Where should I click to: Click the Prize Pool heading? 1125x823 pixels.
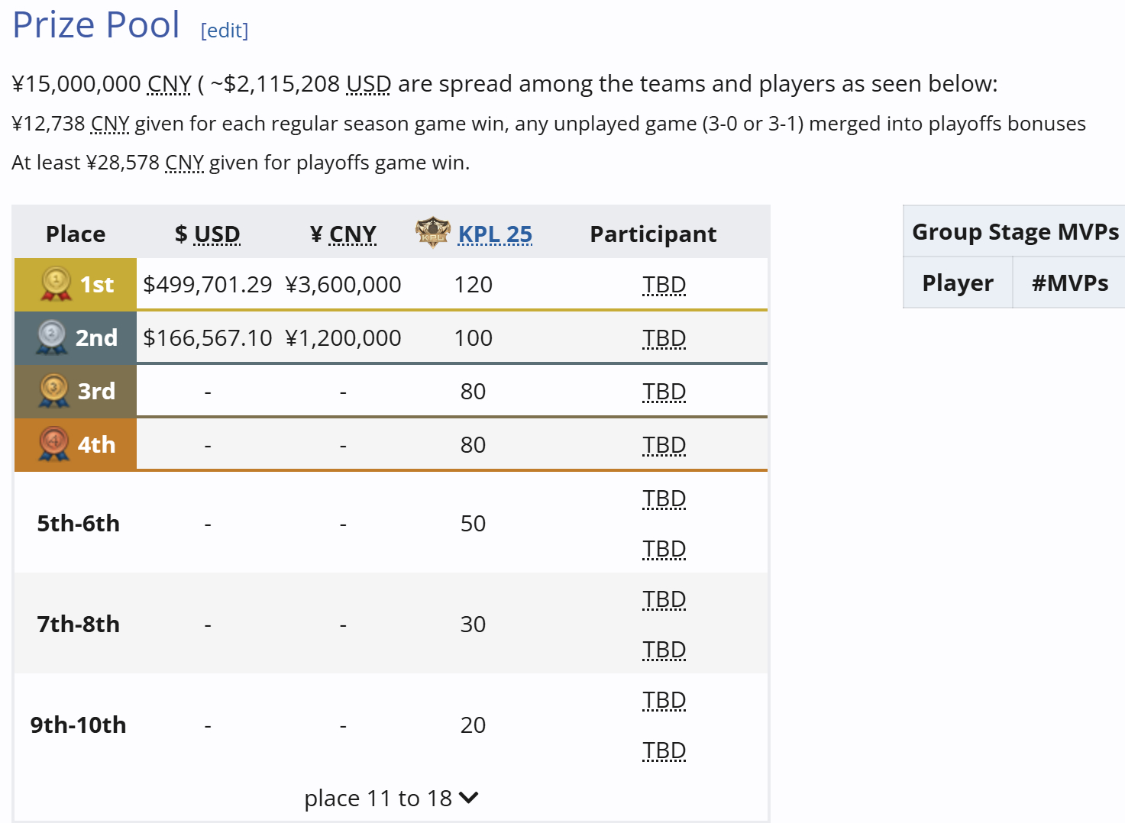click(x=96, y=24)
